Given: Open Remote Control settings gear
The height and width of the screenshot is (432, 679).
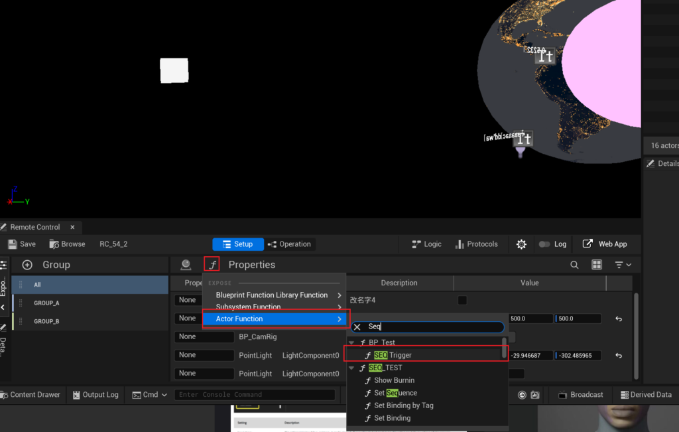Looking at the screenshot, I should point(521,244).
